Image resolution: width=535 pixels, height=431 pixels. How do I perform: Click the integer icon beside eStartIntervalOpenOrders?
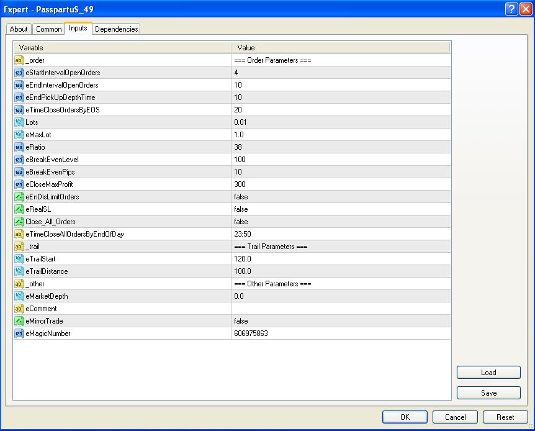pos(19,73)
